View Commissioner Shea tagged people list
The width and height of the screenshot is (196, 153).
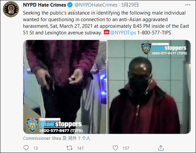56,138
